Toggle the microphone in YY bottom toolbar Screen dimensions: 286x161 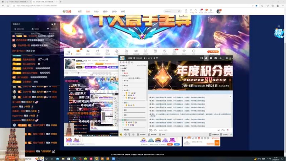[129, 135]
